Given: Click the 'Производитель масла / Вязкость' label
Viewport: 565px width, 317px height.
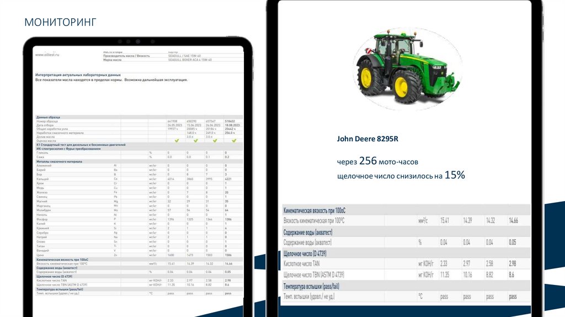Looking at the screenshot, I should (x=126, y=56).
